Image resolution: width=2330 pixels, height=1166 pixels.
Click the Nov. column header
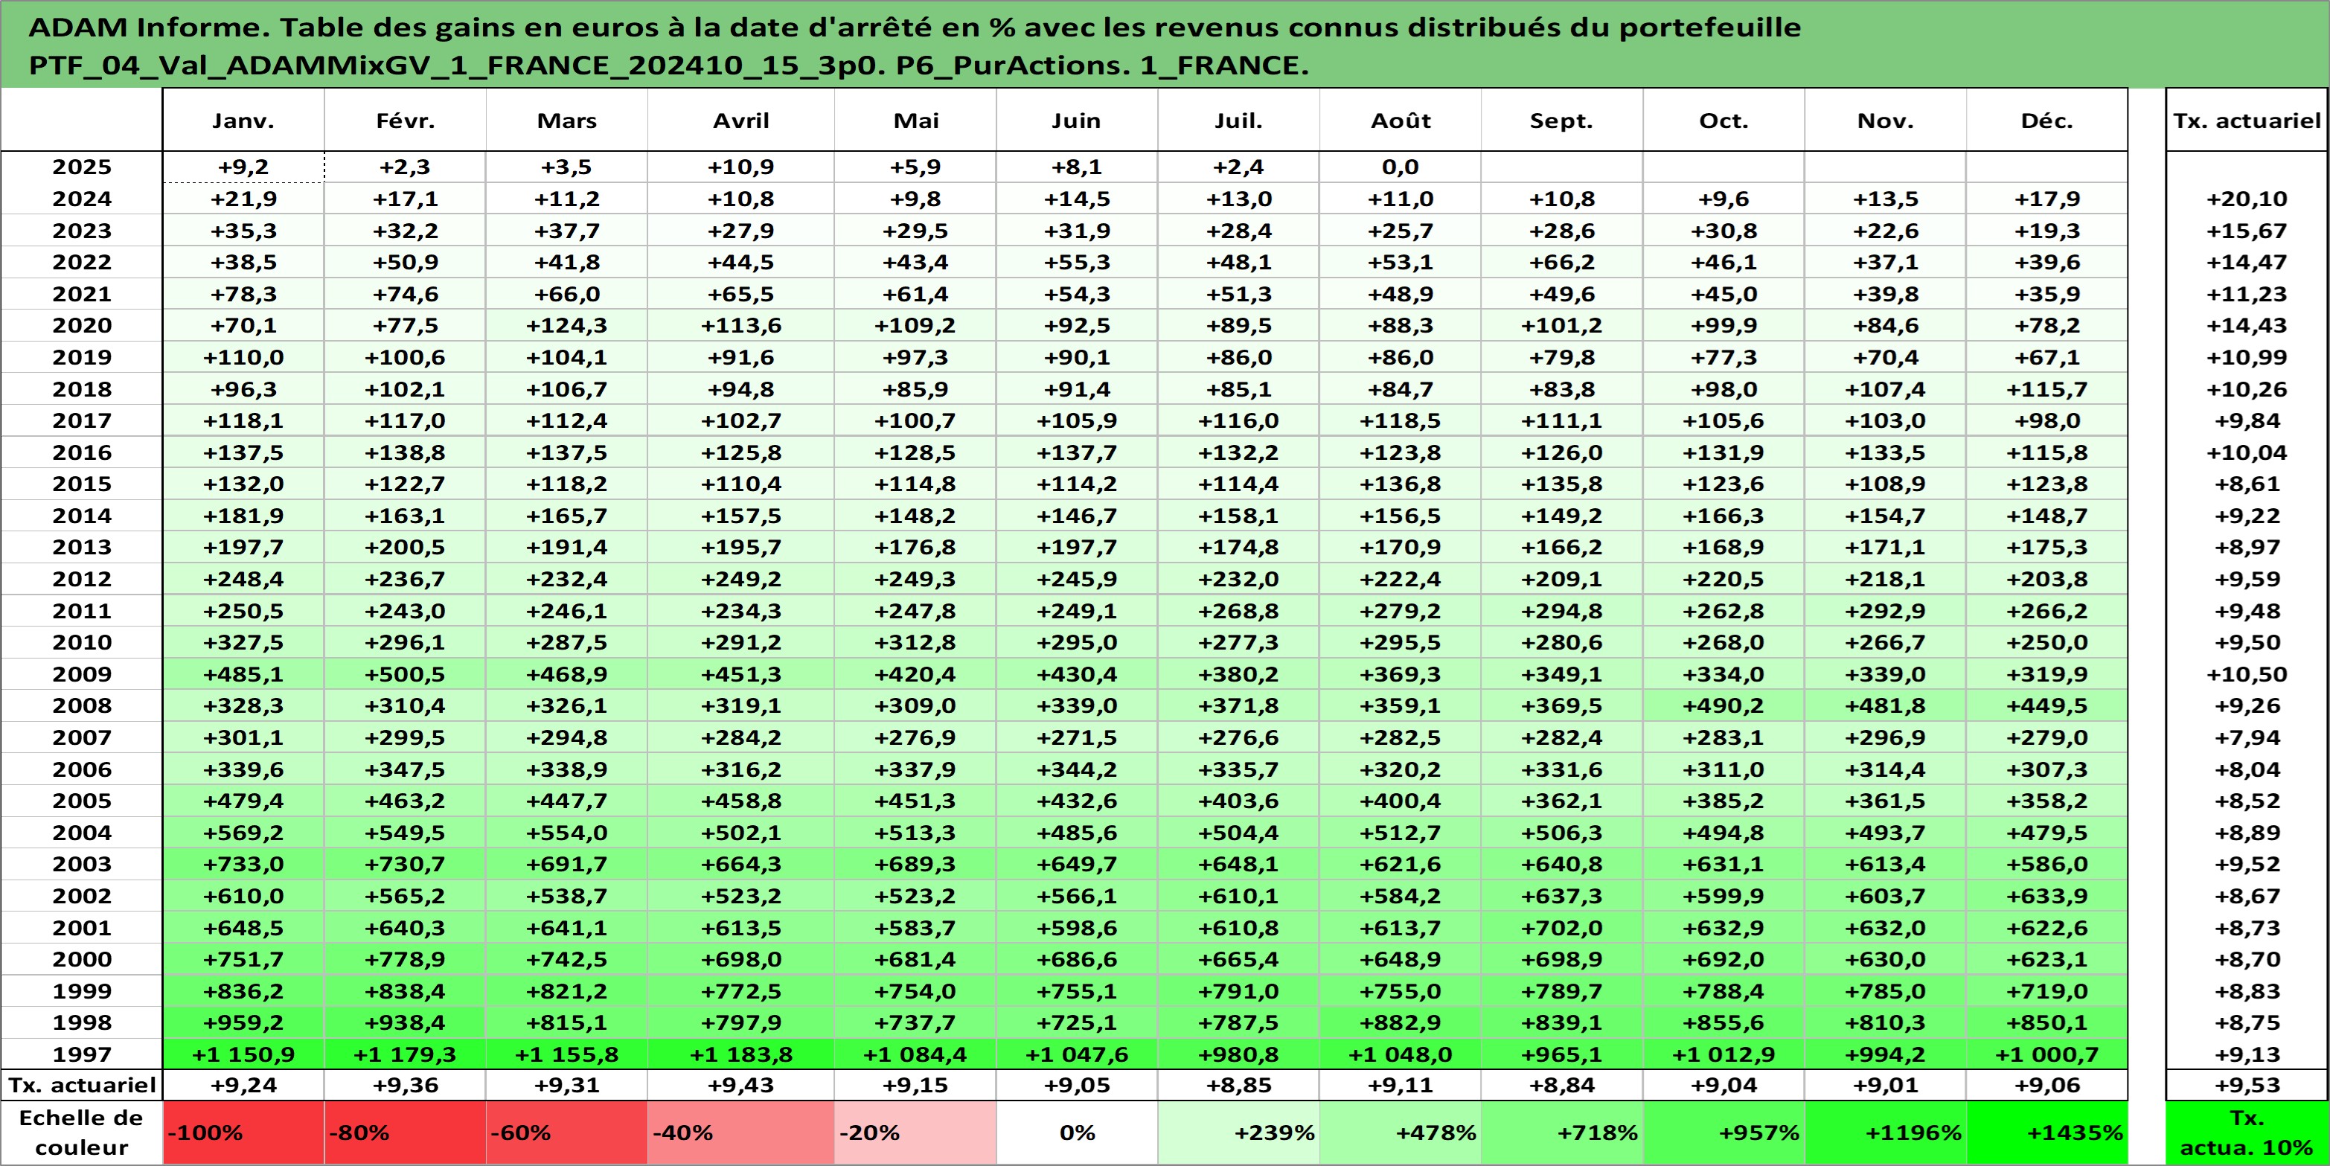click(x=1886, y=121)
